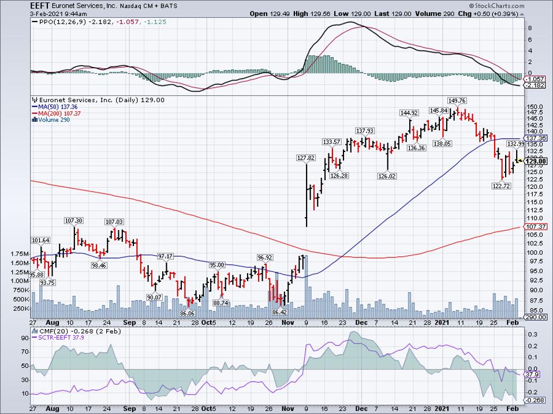This screenshot has width=553, height=414.
Task: Click the 95.00 price label
Action: [x=216, y=265]
